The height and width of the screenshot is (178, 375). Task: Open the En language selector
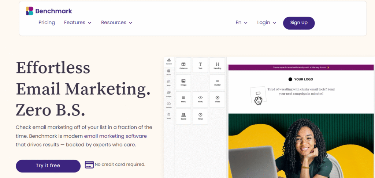(241, 23)
